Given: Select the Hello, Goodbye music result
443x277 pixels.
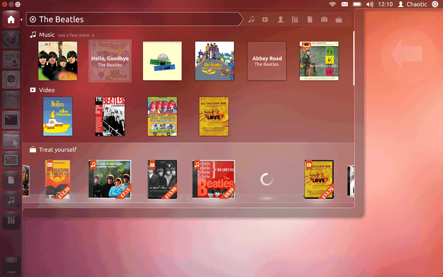Looking at the screenshot, I should (x=110, y=61).
